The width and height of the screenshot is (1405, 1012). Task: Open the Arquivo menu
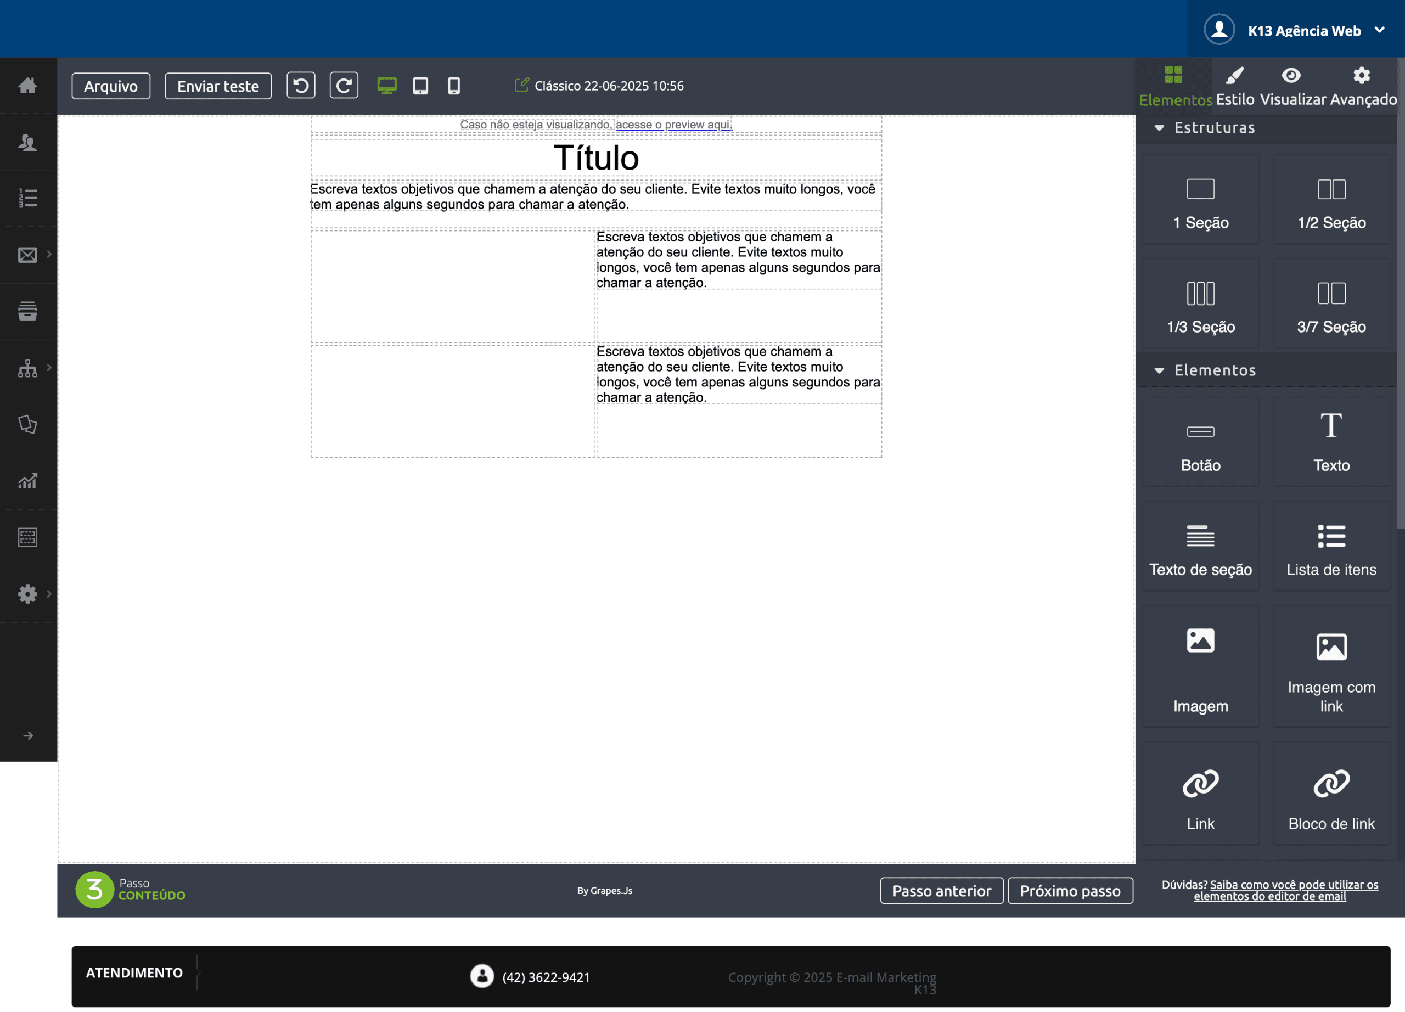(x=111, y=86)
